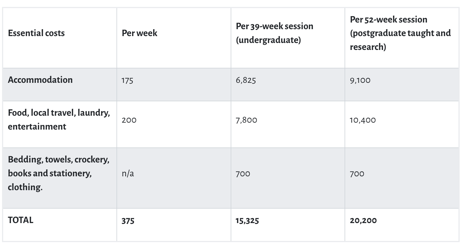Click the n/a cell
This screenshot has width=466, height=247.
(x=128, y=173)
